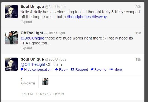This screenshot has height=102, width=148.
Task: Expand the first Soul Unique tweet
Action: (26, 22)
